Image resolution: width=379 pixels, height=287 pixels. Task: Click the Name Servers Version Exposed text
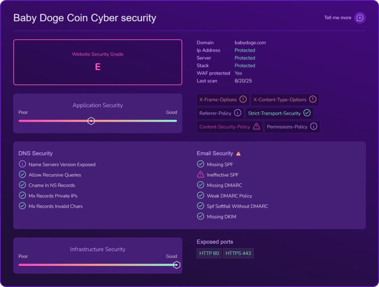click(x=62, y=164)
